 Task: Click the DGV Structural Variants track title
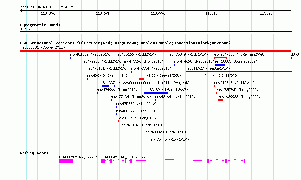pos(125,43)
